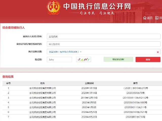Click the dropdown arrow after 全国法院

pos(81,52)
